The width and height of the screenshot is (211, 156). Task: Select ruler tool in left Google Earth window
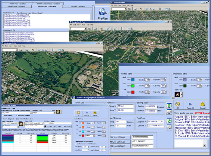(x=53, y=50)
